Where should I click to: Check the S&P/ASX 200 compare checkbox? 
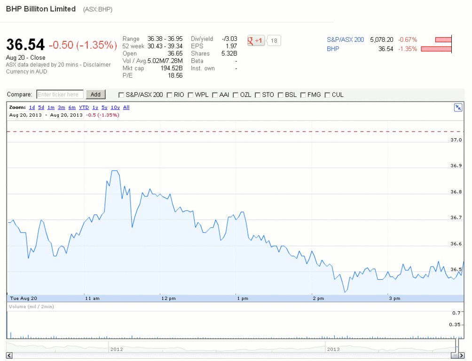click(x=121, y=95)
